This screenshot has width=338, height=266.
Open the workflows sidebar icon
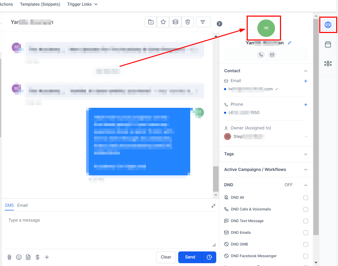[x=328, y=63]
